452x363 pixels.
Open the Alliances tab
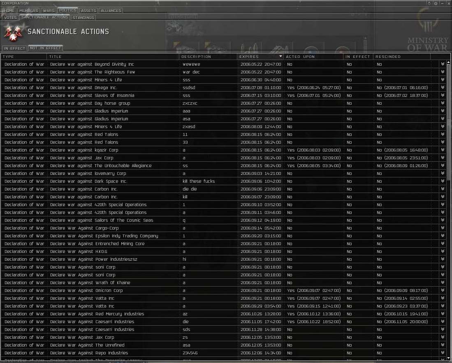pos(111,11)
